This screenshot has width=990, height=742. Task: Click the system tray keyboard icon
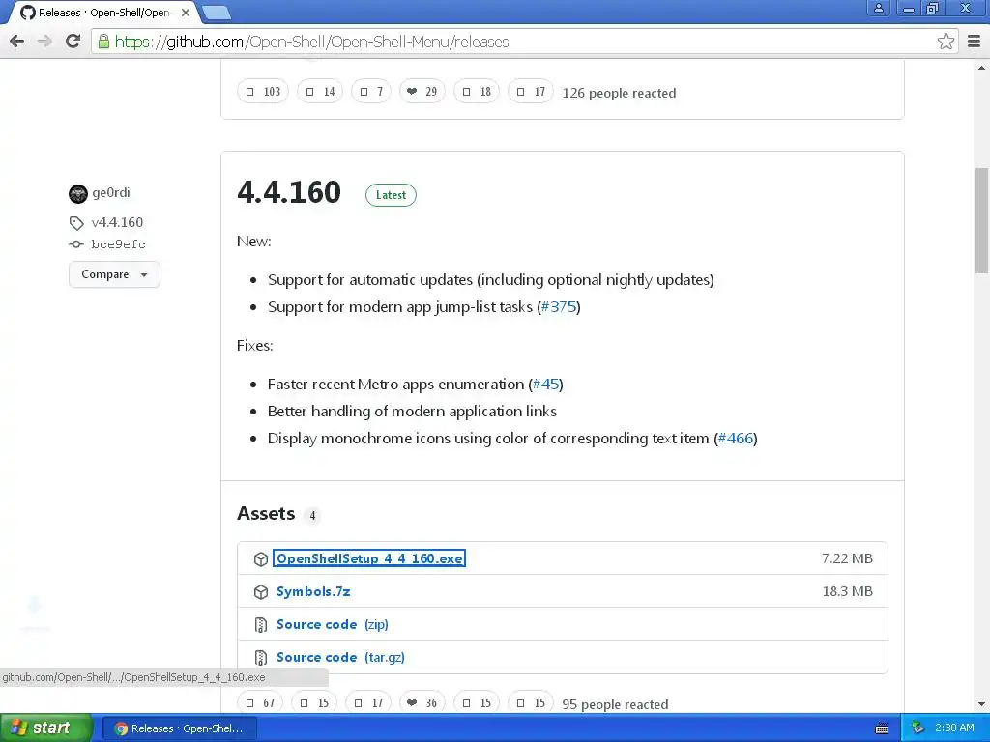pyautogui.click(x=882, y=728)
